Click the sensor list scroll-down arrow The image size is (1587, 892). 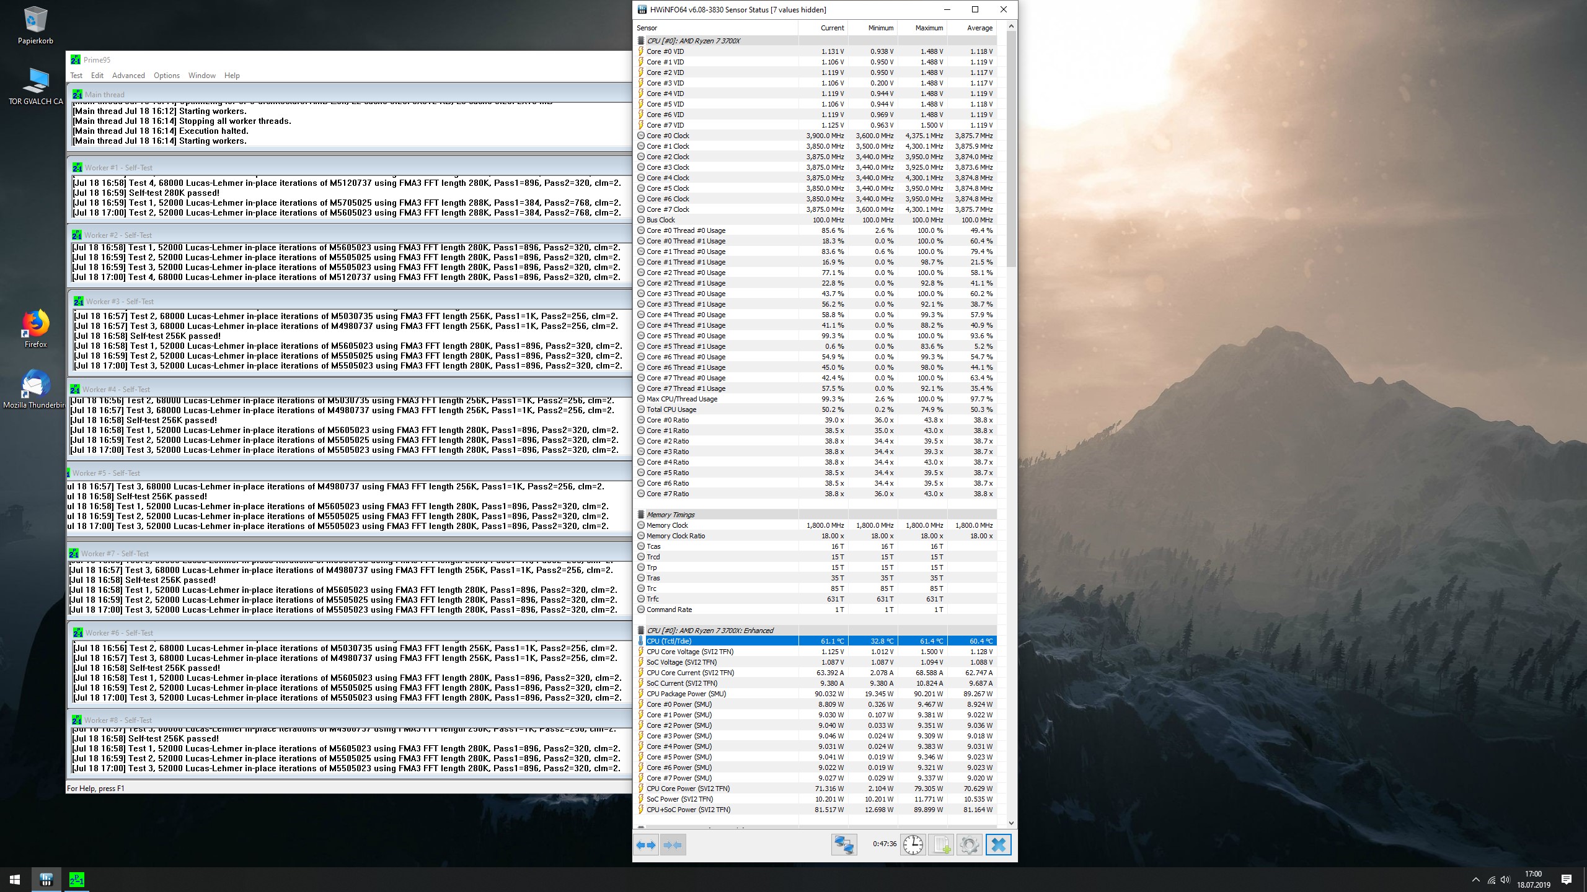(1011, 823)
